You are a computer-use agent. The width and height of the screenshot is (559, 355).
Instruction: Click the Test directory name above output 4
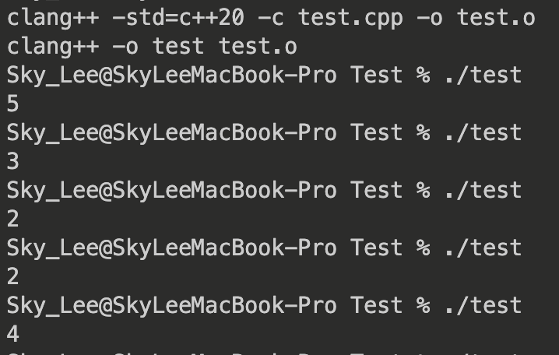pyautogui.click(x=376, y=305)
